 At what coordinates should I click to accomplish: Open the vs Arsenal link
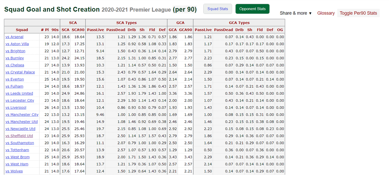(x=14, y=37)
